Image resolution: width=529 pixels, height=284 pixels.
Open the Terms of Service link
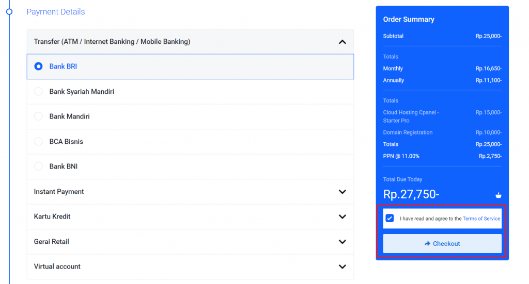click(481, 219)
